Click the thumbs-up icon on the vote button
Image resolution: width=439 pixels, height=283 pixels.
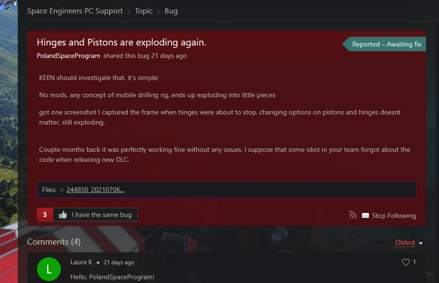click(x=63, y=215)
